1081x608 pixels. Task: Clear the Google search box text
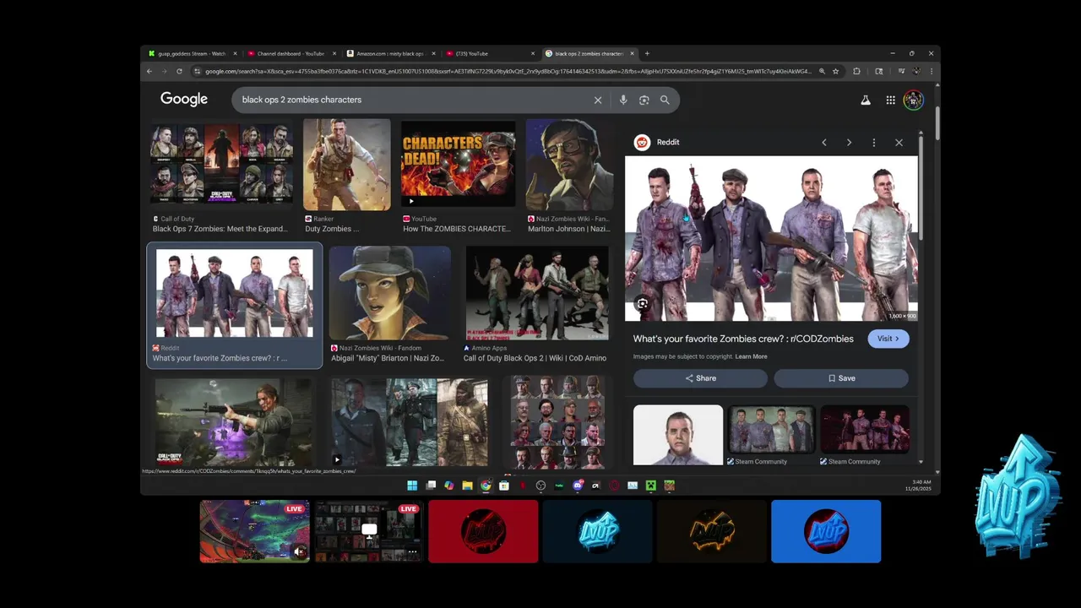click(598, 100)
